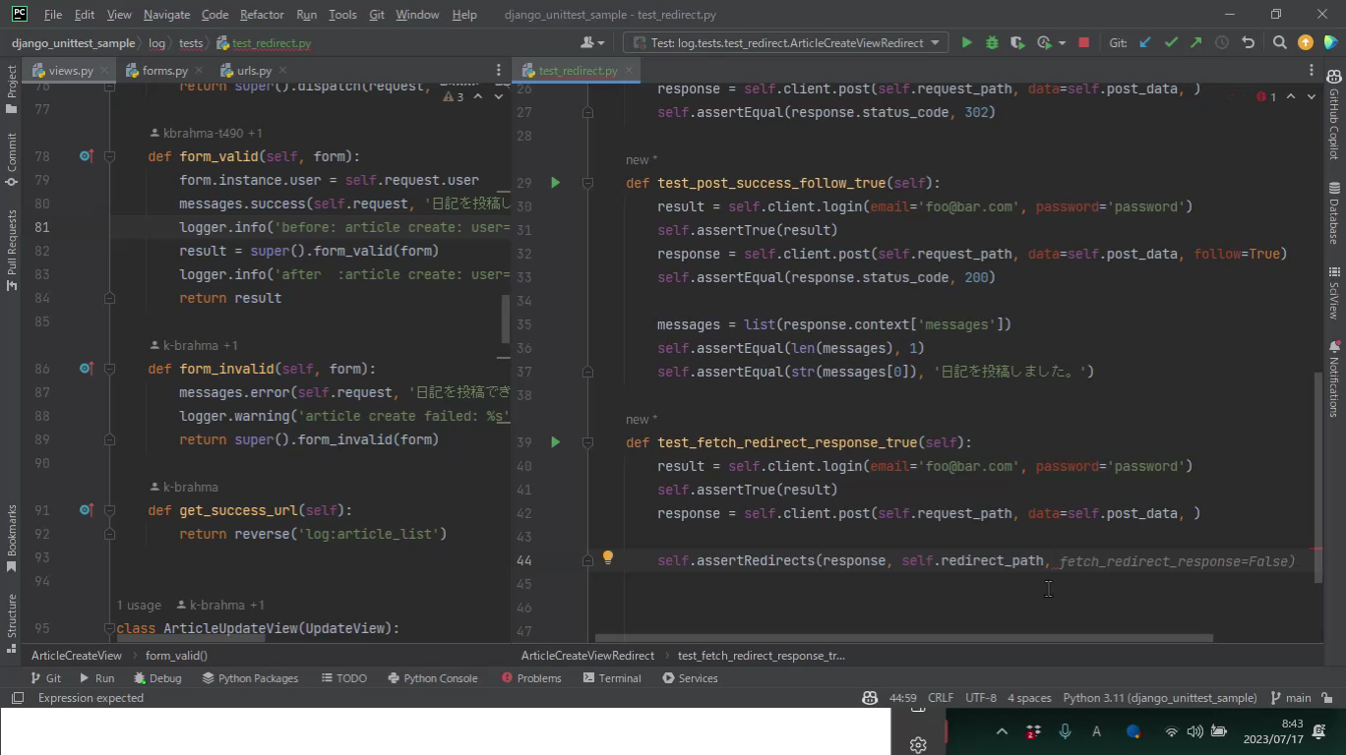The image size is (1346, 755).
Task: Open Search Everywhere magnifier
Action: 1279,42
